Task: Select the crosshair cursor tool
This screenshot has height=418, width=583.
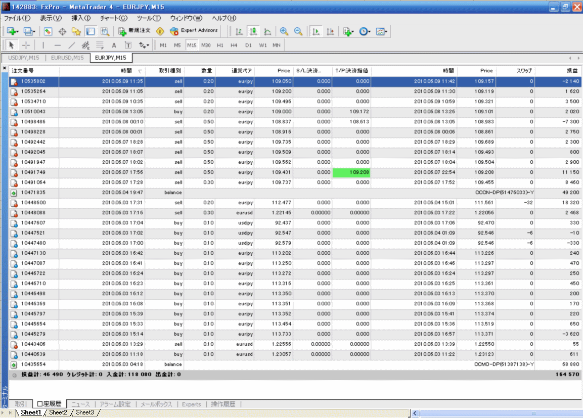Action: pos(26,45)
